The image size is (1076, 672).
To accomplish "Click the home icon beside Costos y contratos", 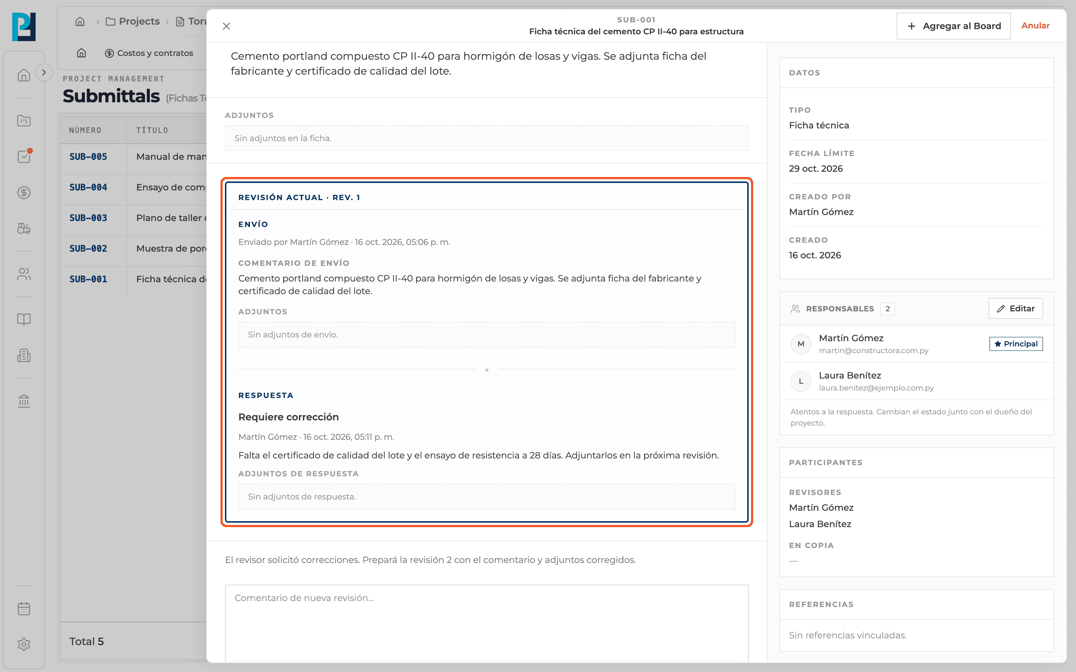I will tap(81, 53).
